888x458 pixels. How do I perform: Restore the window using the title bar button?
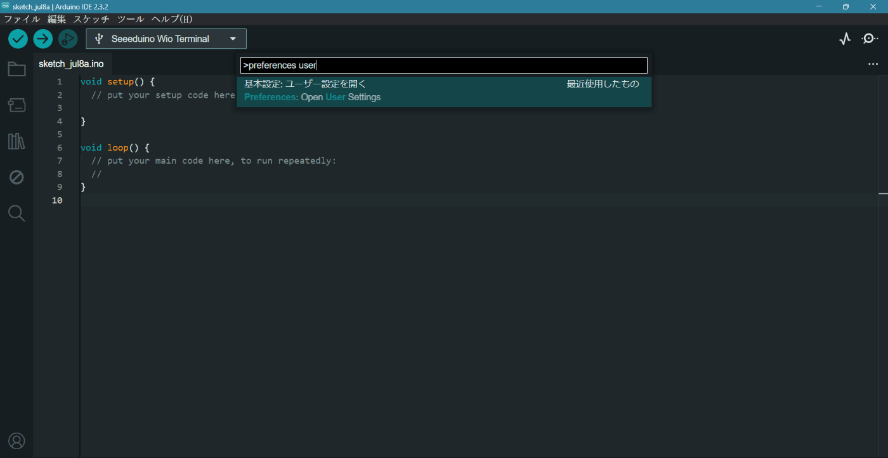click(x=846, y=6)
